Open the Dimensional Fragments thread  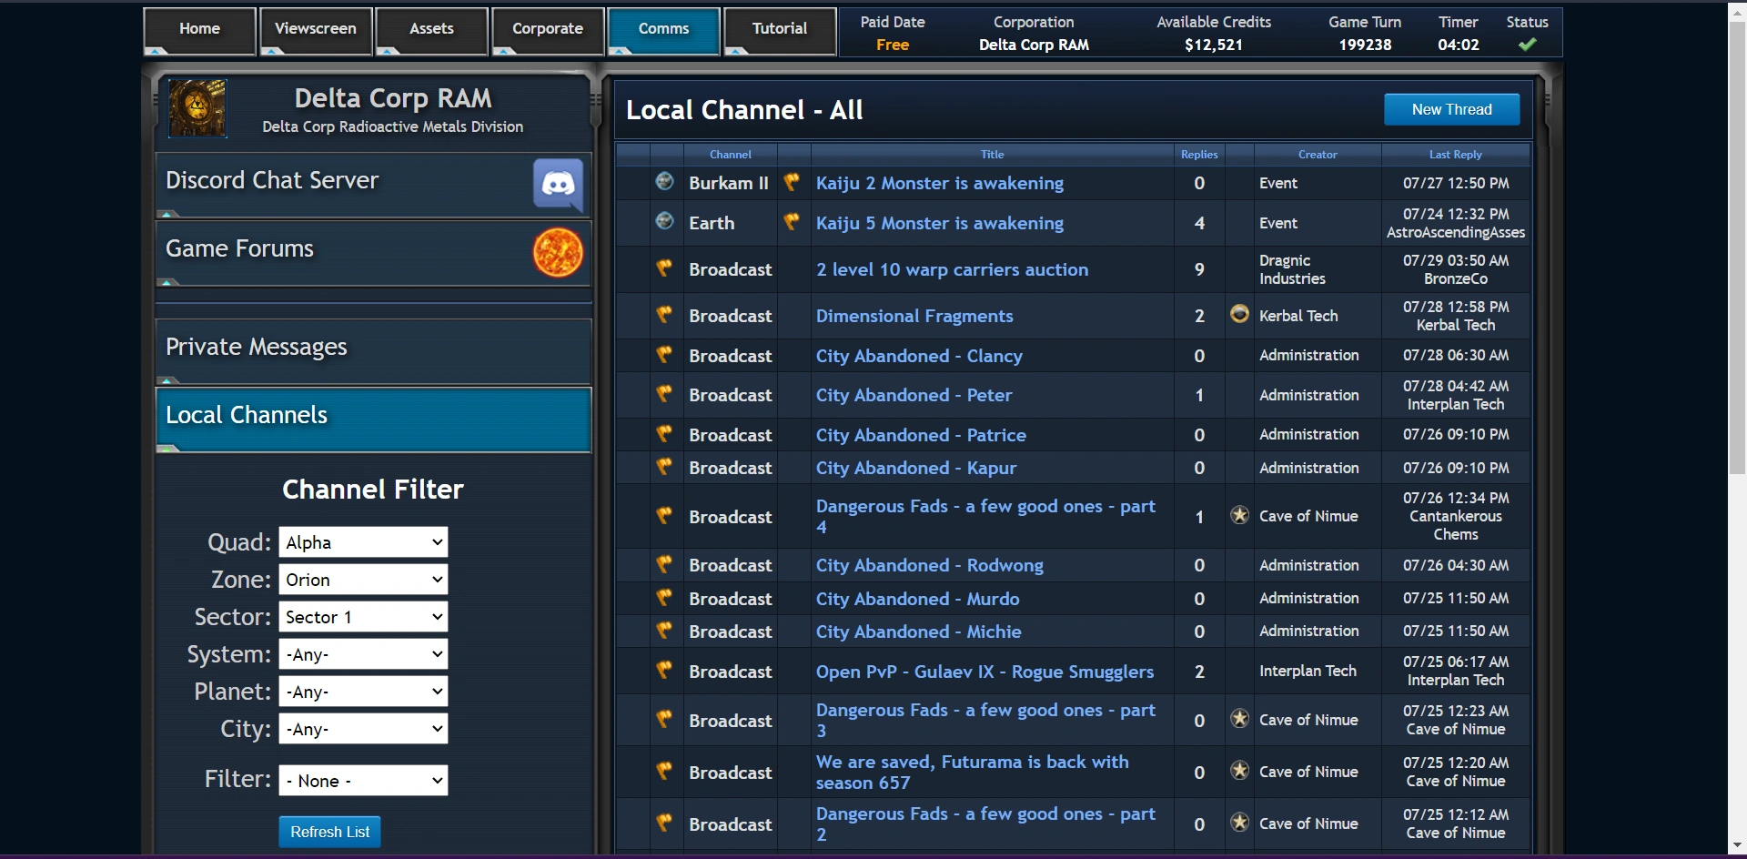click(914, 316)
